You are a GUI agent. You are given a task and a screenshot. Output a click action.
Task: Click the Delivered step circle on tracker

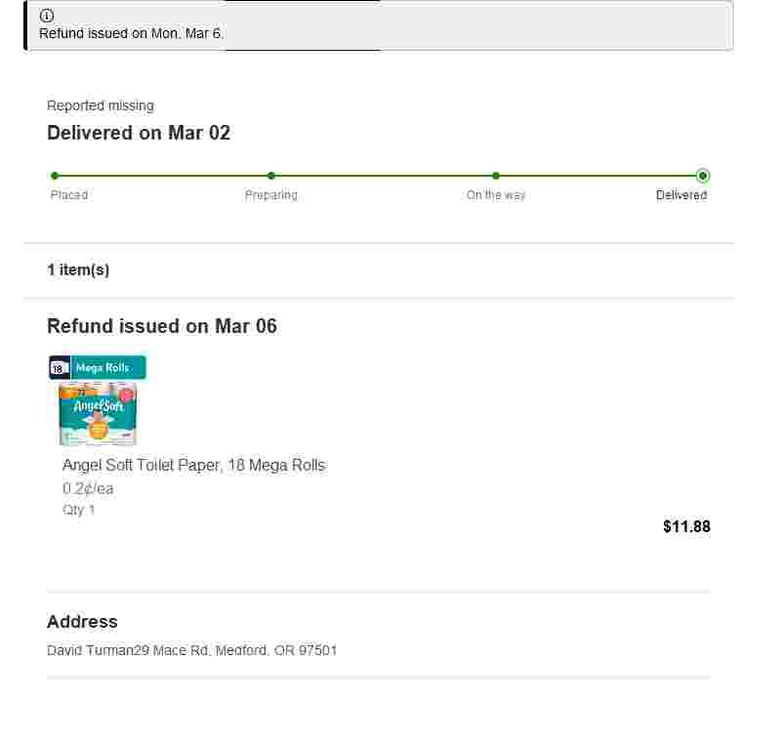coord(703,176)
